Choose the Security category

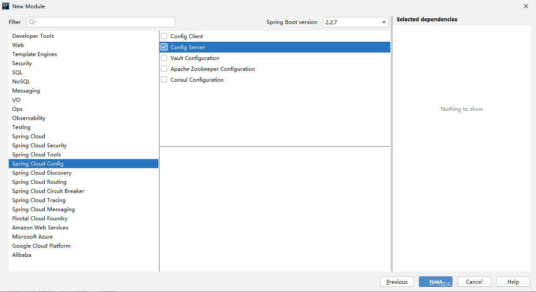point(84,63)
